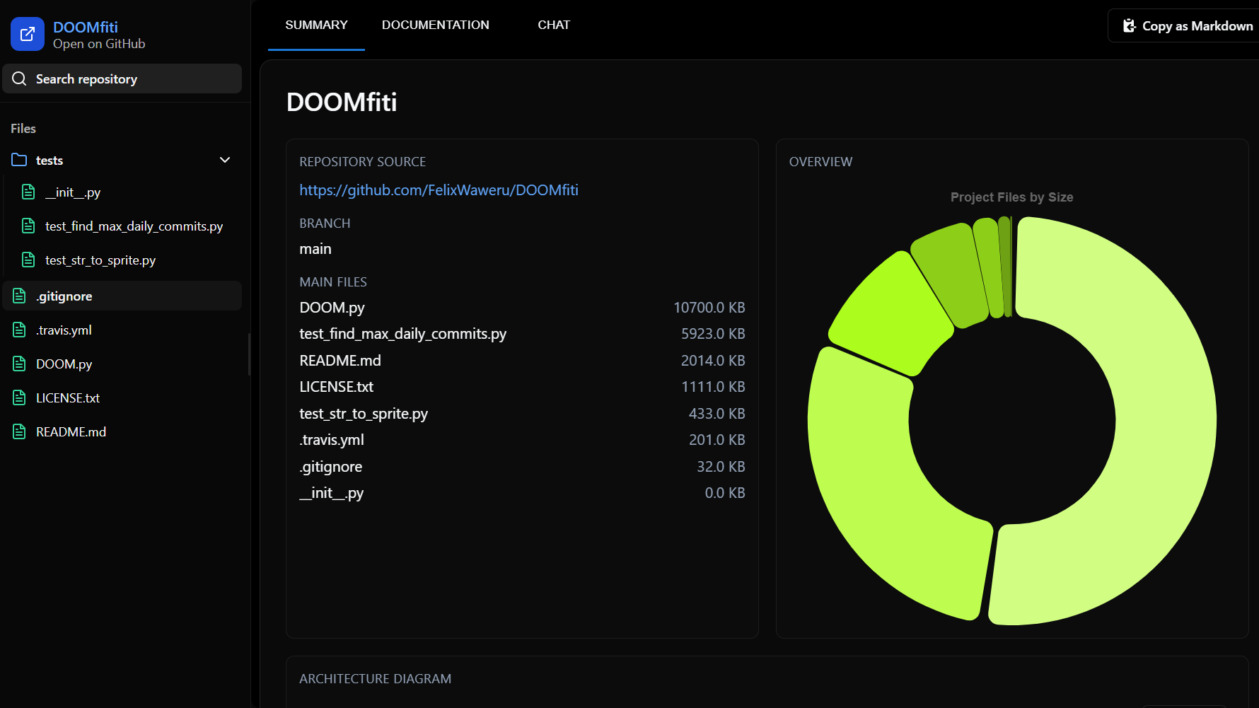Click the sidebar vertical scrollbar handle
This screenshot has height=708, width=1259.
248,354
